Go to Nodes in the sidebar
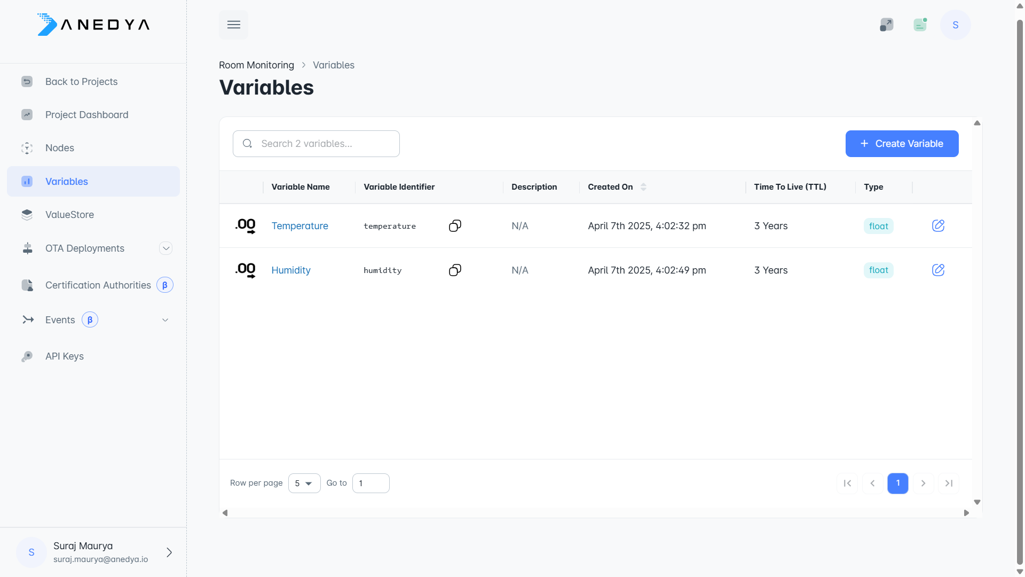Viewport: 1025px width, 577px height. pos(60,148)
